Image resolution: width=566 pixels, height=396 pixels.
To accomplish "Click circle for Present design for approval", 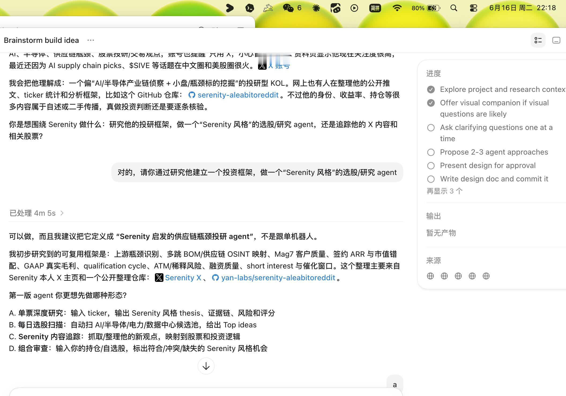I will coord(431,166).
